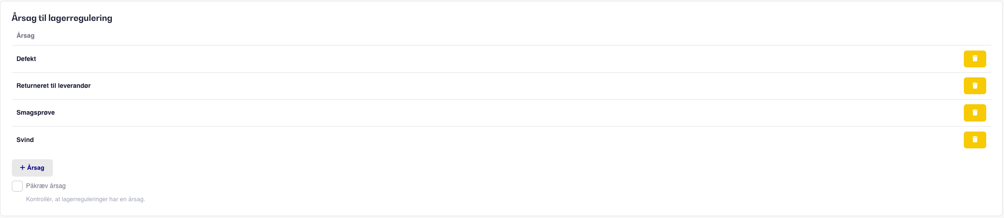Click the Årsag til lagerregulering heading
This screenshot has width=1004, height=218.
62,18
